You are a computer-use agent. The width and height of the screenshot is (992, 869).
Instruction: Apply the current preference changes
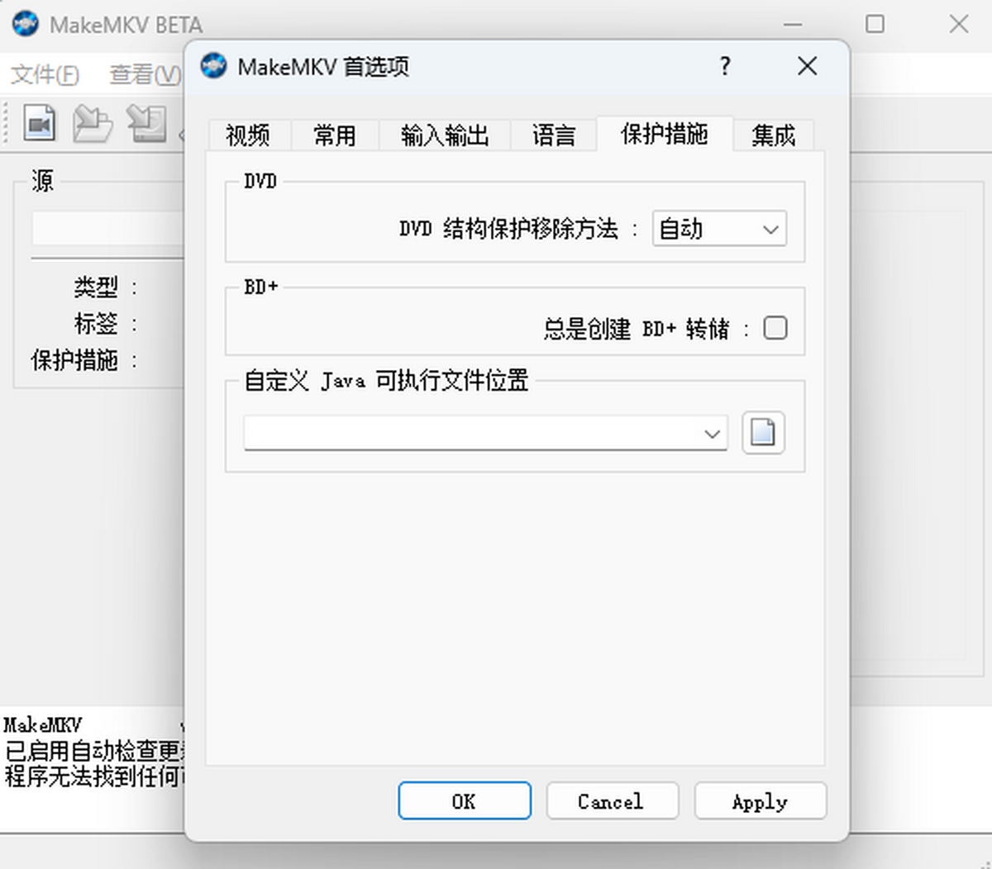coord(760,800)
